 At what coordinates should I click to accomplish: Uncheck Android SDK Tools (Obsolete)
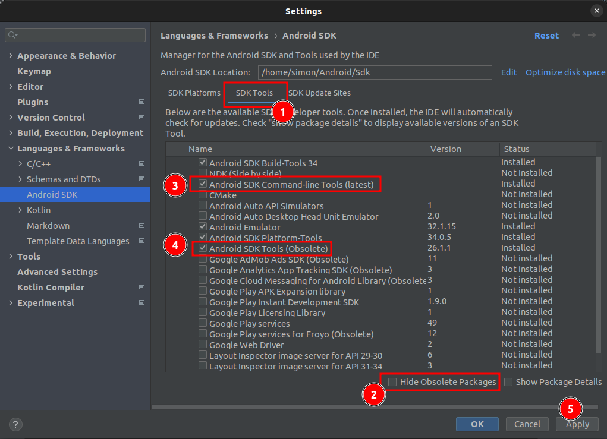pyautogui.click(x=203, y=248)
